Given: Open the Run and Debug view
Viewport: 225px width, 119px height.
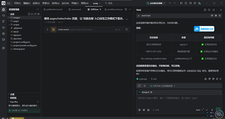Looking at the screenshot, I should 4,33.
